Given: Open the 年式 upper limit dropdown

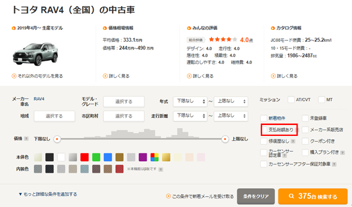Looking at the screenshot, I should (x=231, y=101).
